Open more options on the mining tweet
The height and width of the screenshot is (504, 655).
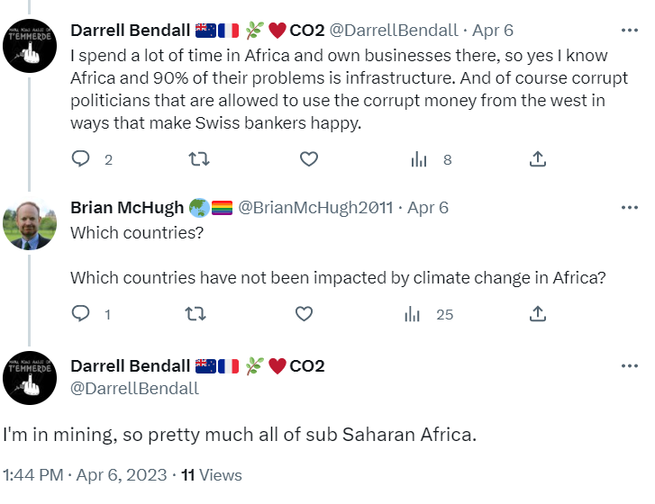click(x=629, y=366)
